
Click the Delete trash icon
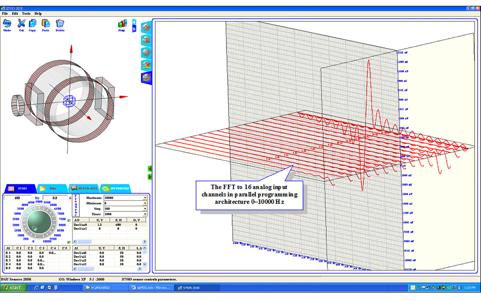coord(60,24)
